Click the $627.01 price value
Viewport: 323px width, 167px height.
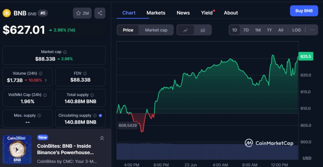[24, 30]
